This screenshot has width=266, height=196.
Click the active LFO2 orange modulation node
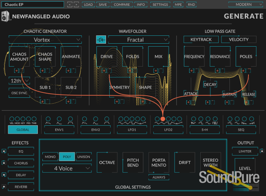(x=163, y=119)
